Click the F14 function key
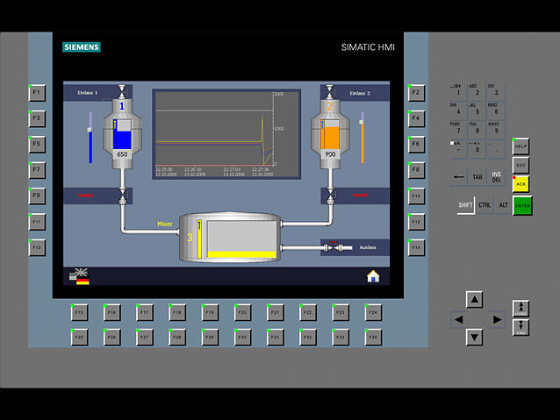Viewport: 560px width, 420px height. coord(416,247)
